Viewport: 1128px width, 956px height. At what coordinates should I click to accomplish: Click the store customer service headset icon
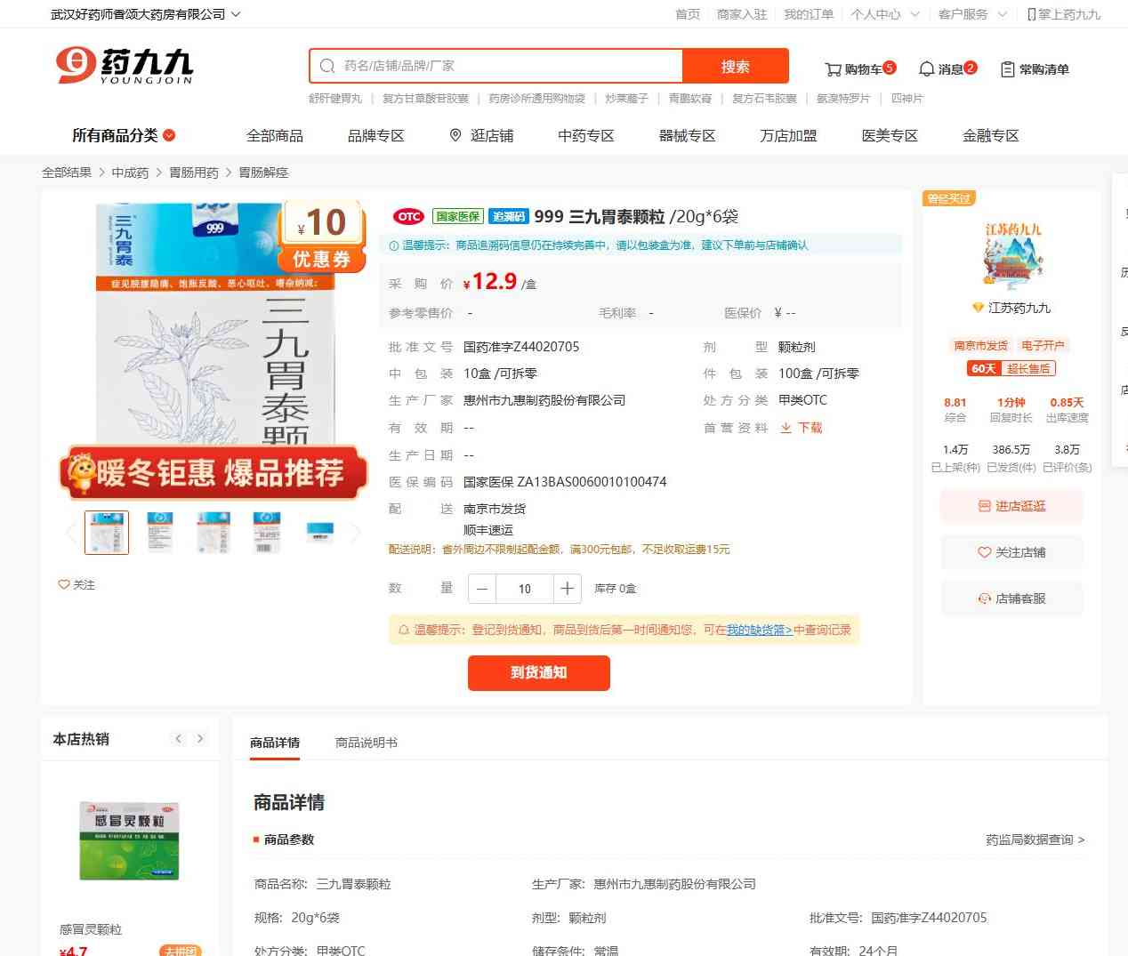(984, 599)
